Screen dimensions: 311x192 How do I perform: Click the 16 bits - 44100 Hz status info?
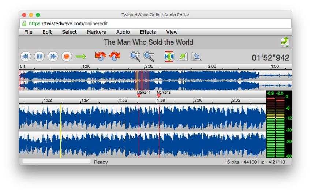[x=255, y=162]
